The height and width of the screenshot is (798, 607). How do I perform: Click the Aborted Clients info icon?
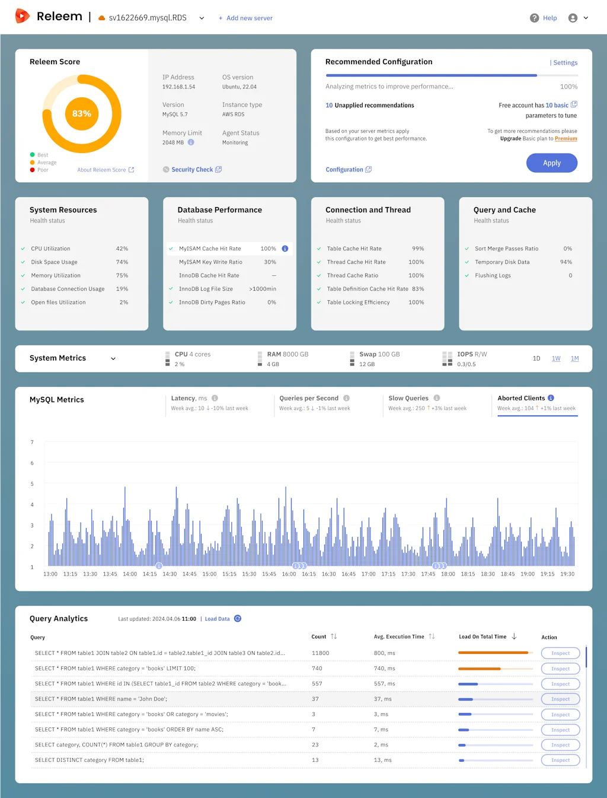coord(551,398)
